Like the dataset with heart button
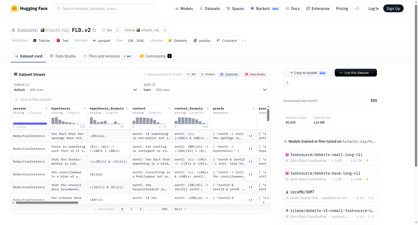 pos(107,30)
